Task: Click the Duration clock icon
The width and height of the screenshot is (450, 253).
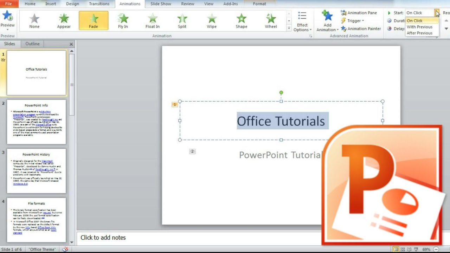Action: 389,21
